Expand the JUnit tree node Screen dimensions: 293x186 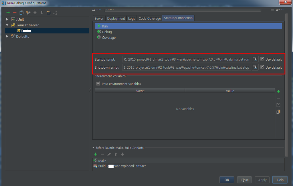(7, 19)
